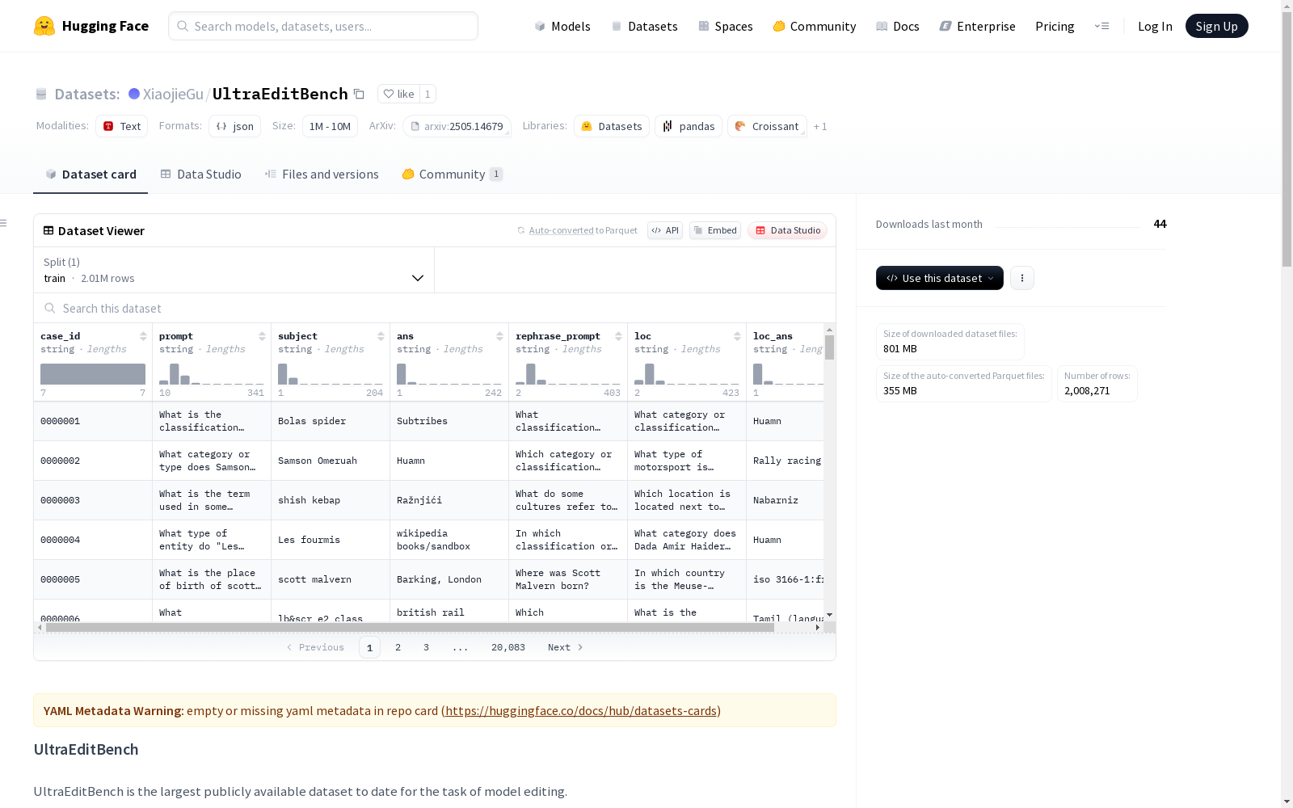The height and width of the screenshot is (808, 1293).
Task: Click the API button in viewer
Action: pos(665,230)
